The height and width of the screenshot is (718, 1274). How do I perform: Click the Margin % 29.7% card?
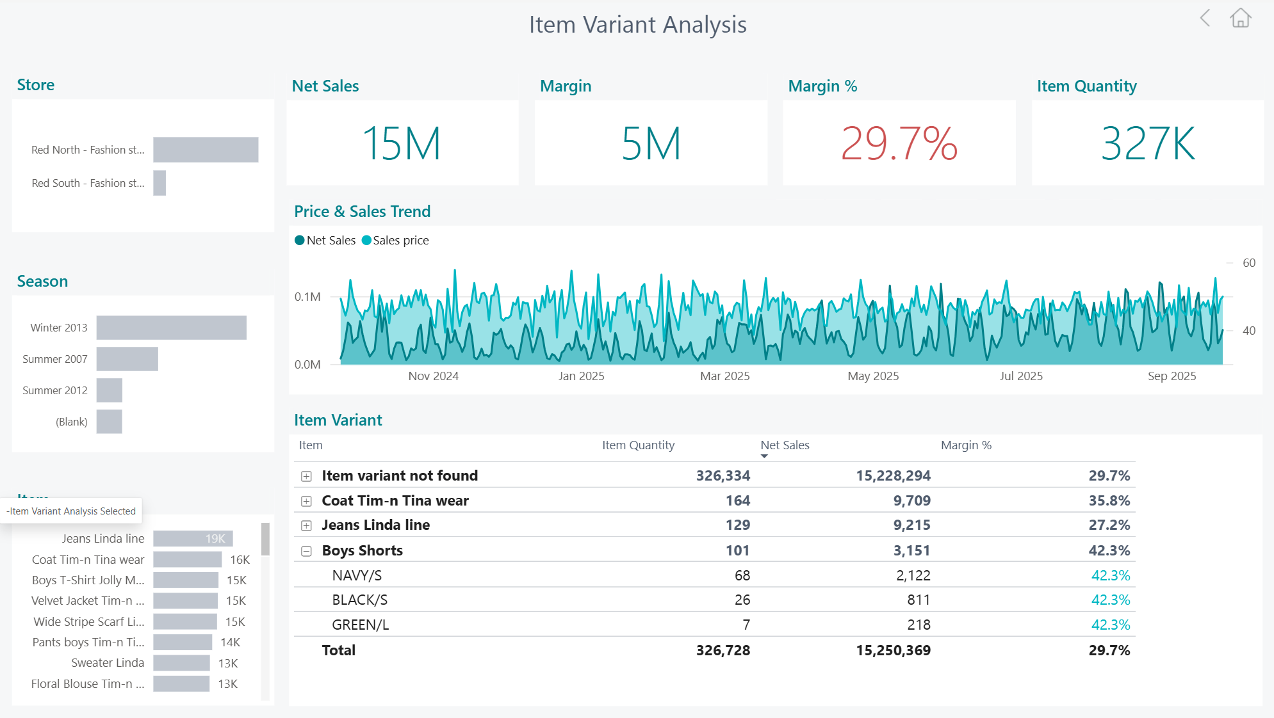[x=899, y=143]
